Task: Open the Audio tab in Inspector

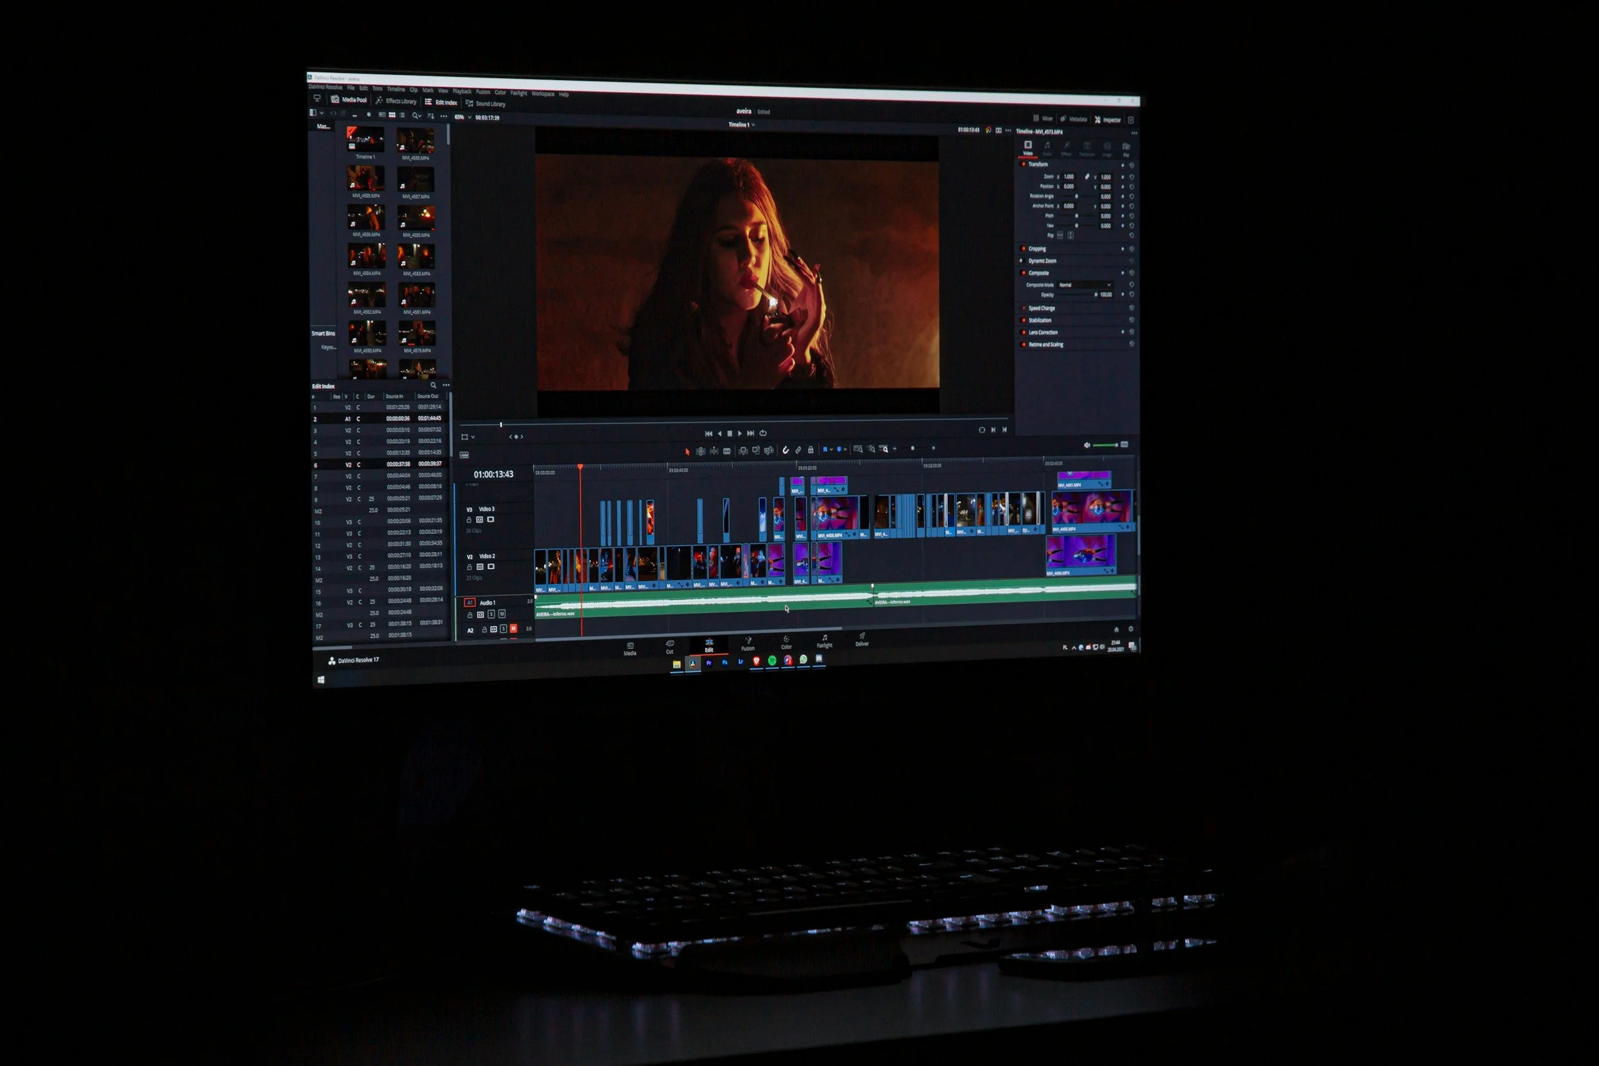Action: 1048,148
